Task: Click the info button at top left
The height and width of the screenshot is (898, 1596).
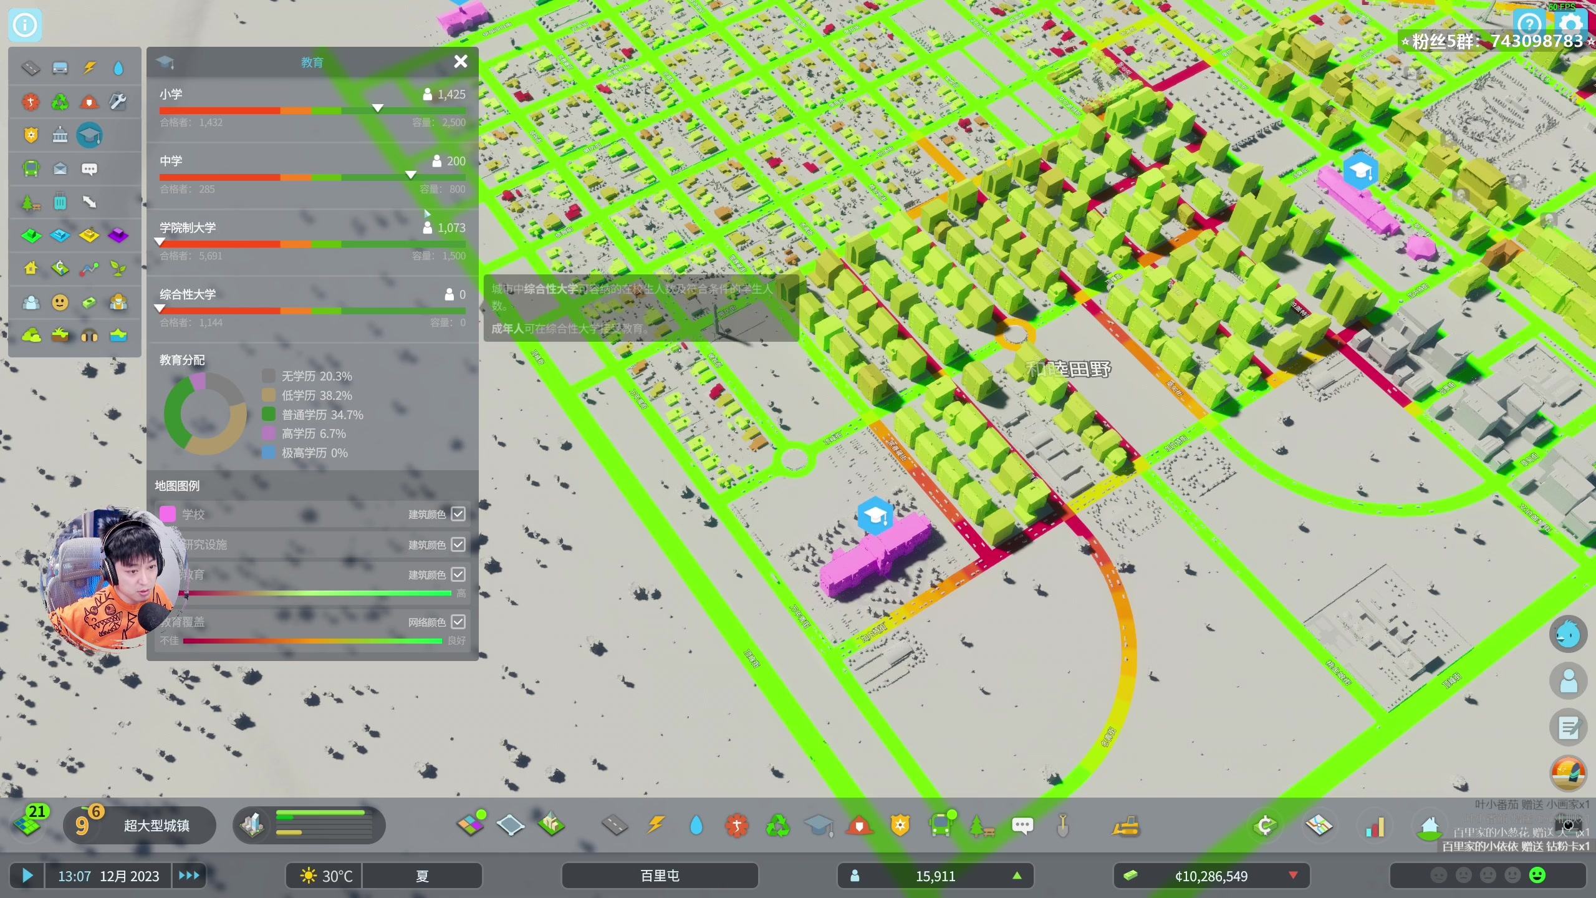Action: [x=25, y=25]
